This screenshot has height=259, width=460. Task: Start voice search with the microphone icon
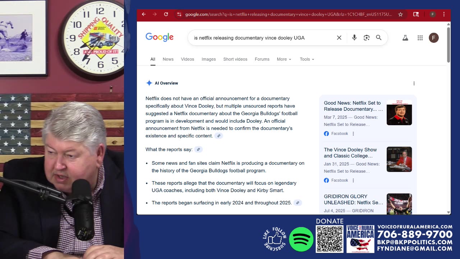pyautogui.click(x=354, y=38)
